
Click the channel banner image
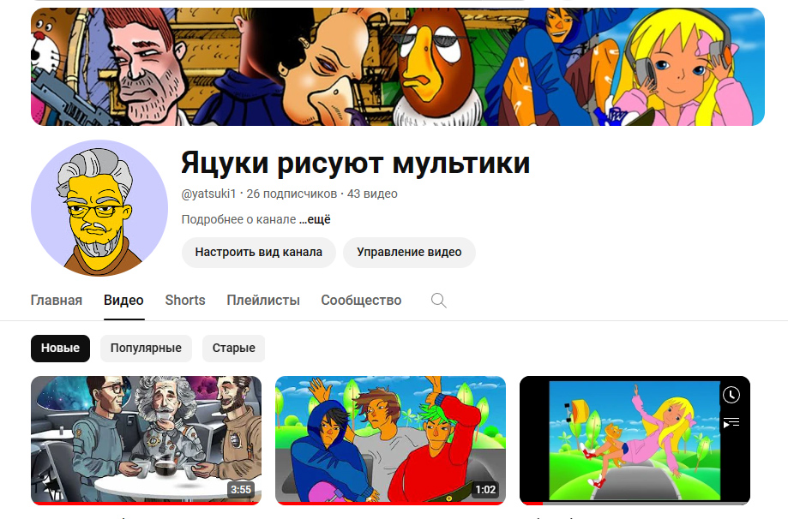pos(397,67)
